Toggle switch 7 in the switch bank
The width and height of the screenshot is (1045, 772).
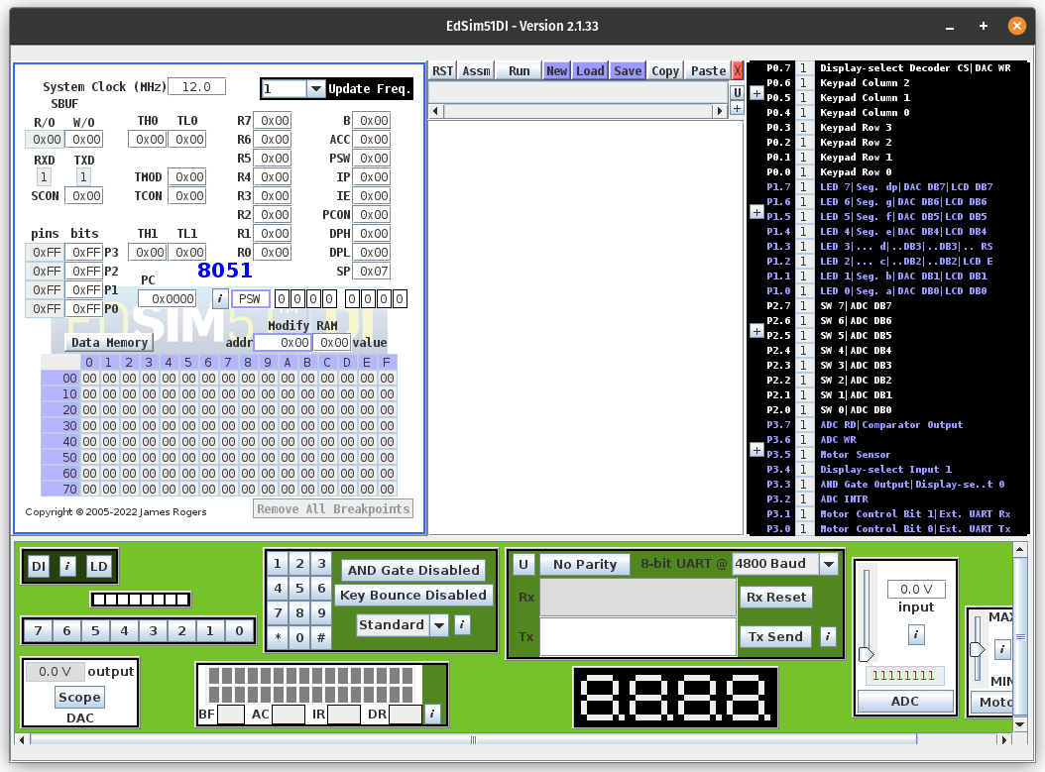(x=38, y=630)
